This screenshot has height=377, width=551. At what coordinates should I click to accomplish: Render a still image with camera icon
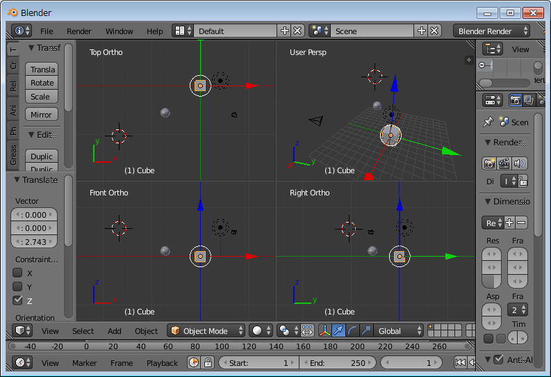click(489, 163)
